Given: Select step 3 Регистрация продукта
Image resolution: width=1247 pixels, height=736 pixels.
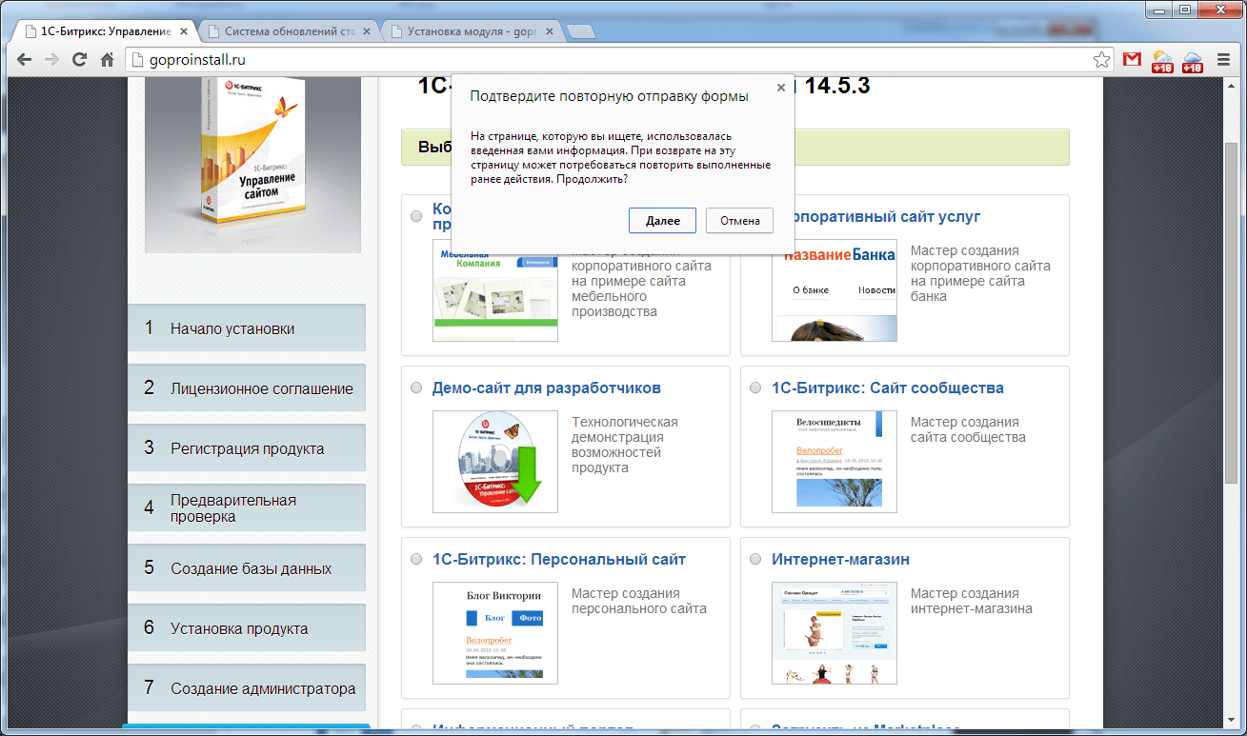Looking at the screenshot, I should [247, 448].
